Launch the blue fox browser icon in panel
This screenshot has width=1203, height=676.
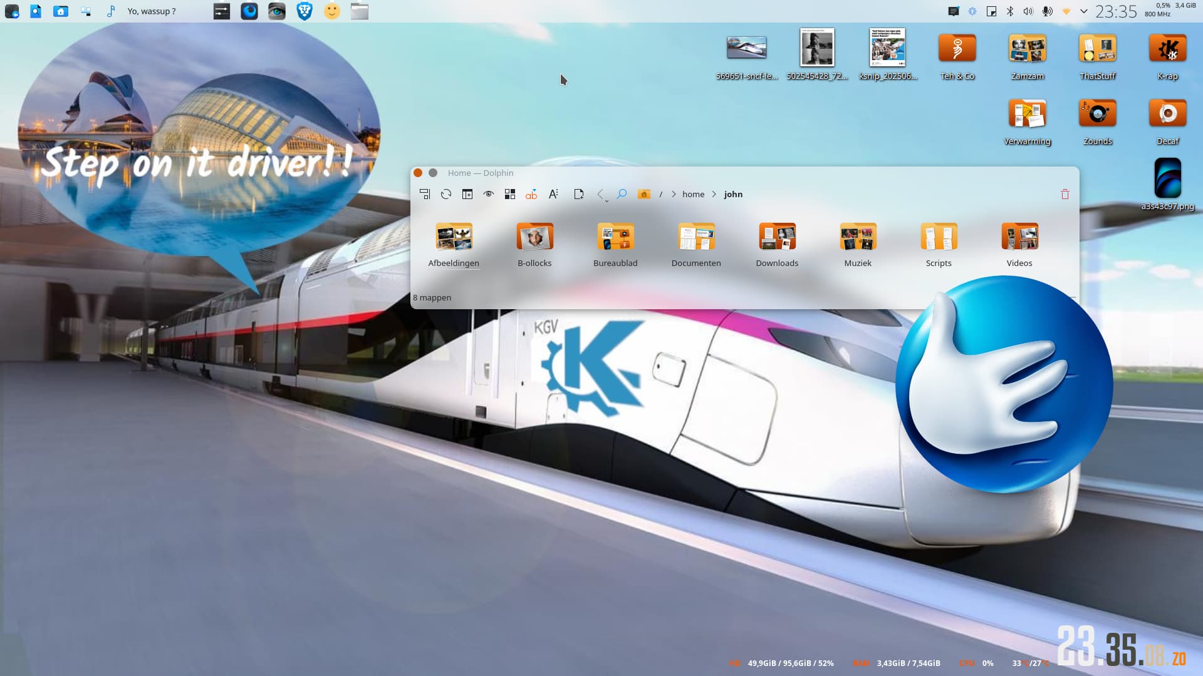(x=249, y=11)
